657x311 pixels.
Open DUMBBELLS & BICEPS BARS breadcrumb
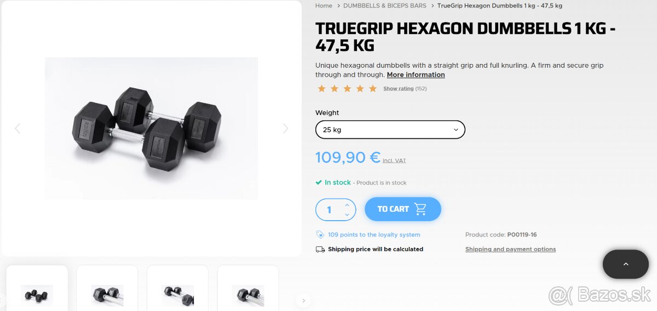pos(385,5)
